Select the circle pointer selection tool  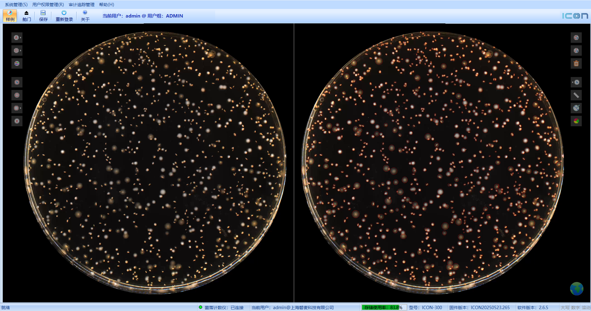coord(17,82)
